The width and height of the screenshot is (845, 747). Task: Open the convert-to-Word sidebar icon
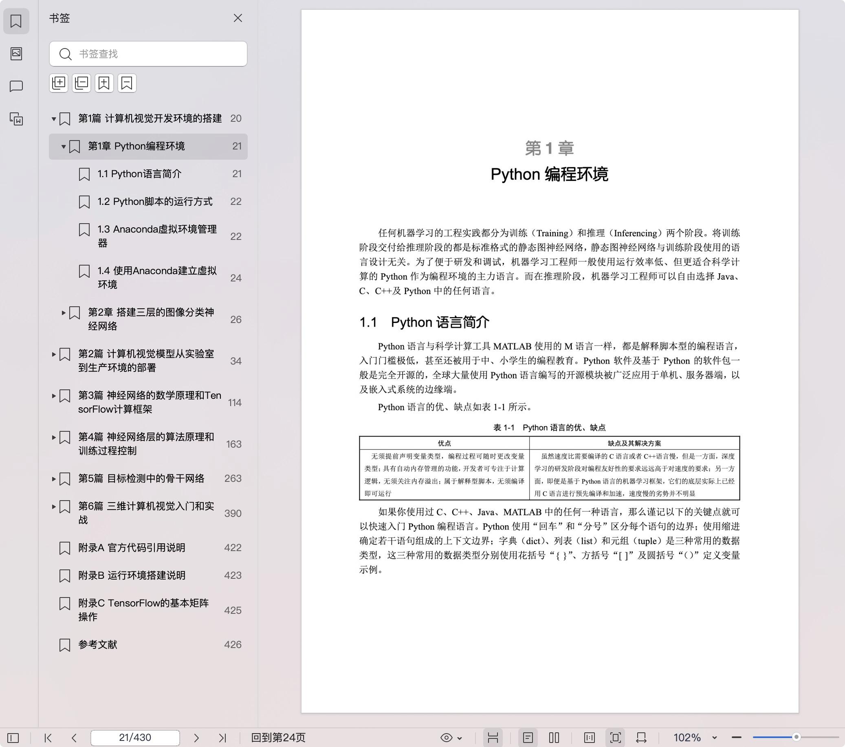pos(16,119)
